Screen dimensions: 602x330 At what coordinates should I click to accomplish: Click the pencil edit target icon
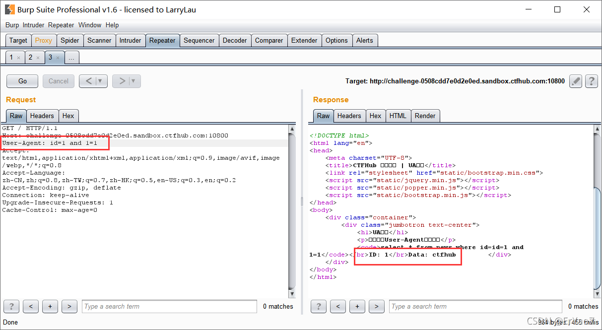point(575,81)
